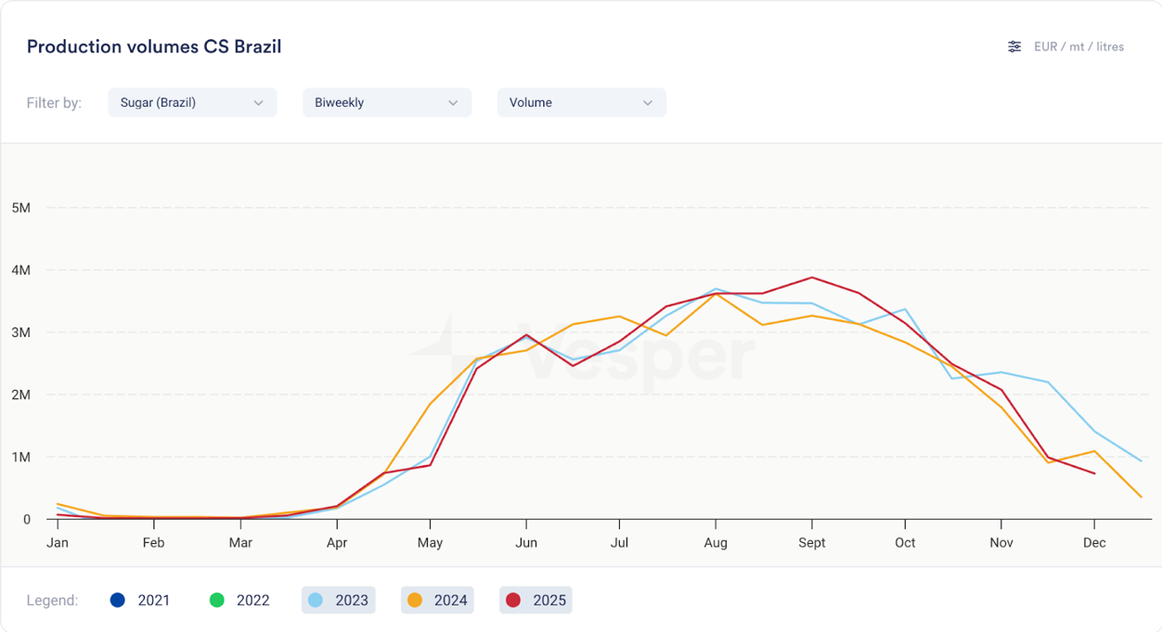Click the chevron in the Sugar (Brazil) dropdown
The height and width of the screenshot is (632, 1162).
(x=259, y=103)
